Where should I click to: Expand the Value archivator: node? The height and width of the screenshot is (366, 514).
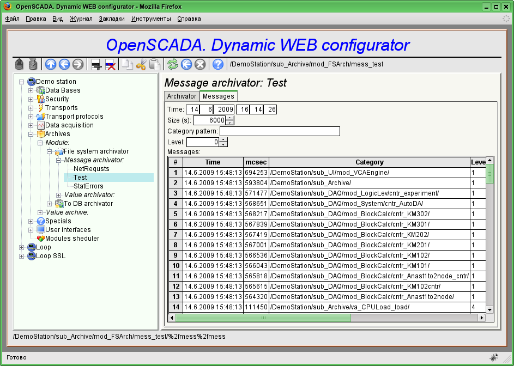58,195
